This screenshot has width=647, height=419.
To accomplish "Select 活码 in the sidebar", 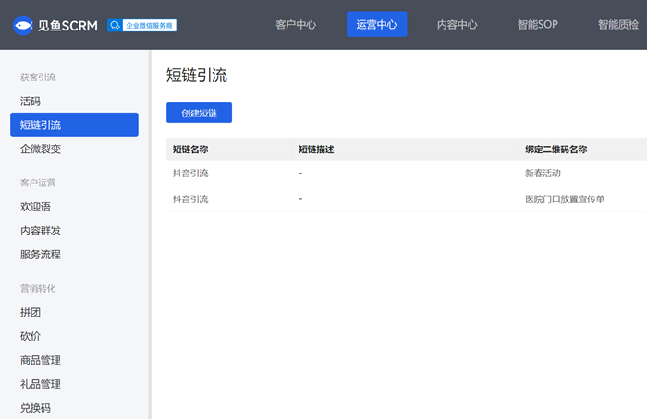I will coord(31,101).
